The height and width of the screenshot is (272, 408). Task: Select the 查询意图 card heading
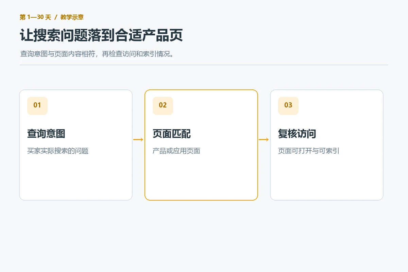coord(46,134)
